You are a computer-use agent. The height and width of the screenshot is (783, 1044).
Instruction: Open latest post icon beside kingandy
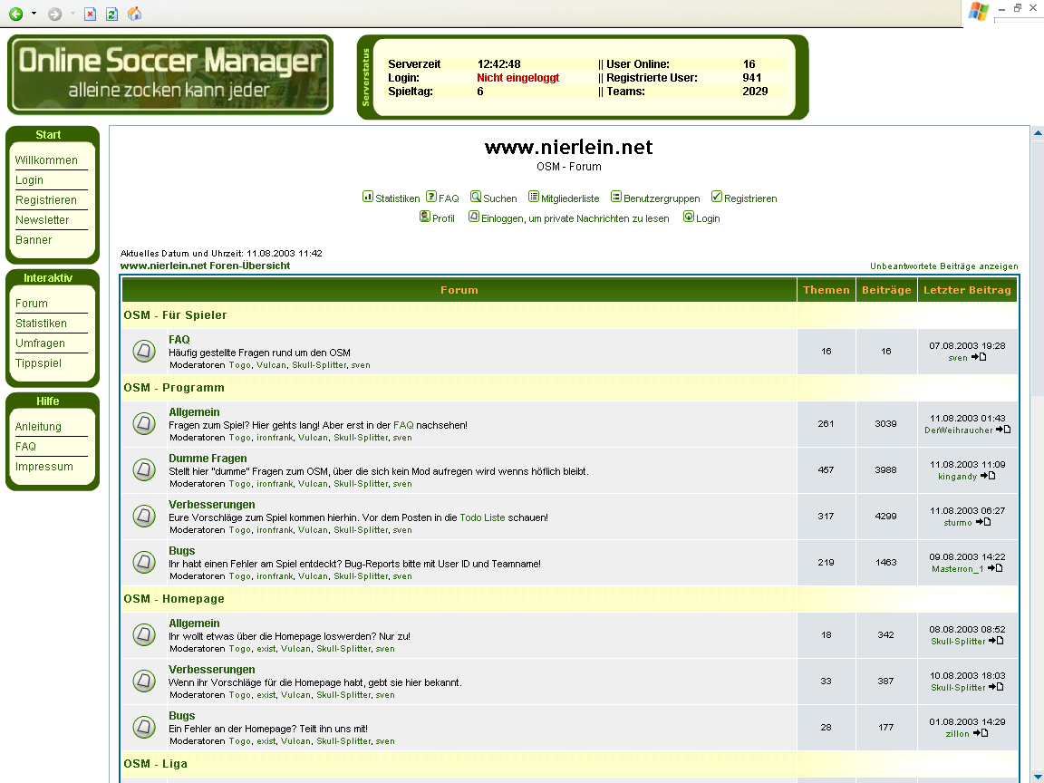(988, 476)
